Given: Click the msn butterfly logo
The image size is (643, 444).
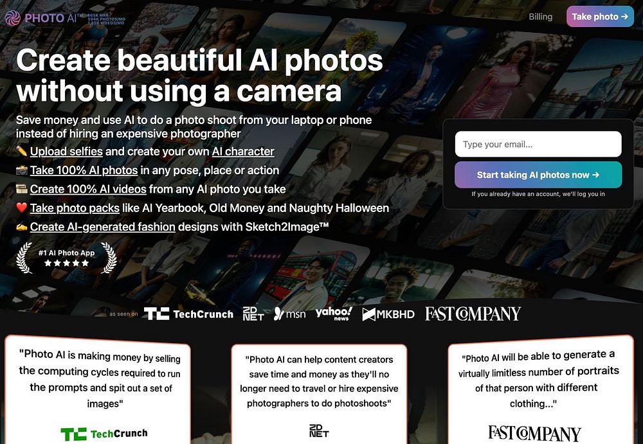Looking at the screenshot, I should pos(289,314).
